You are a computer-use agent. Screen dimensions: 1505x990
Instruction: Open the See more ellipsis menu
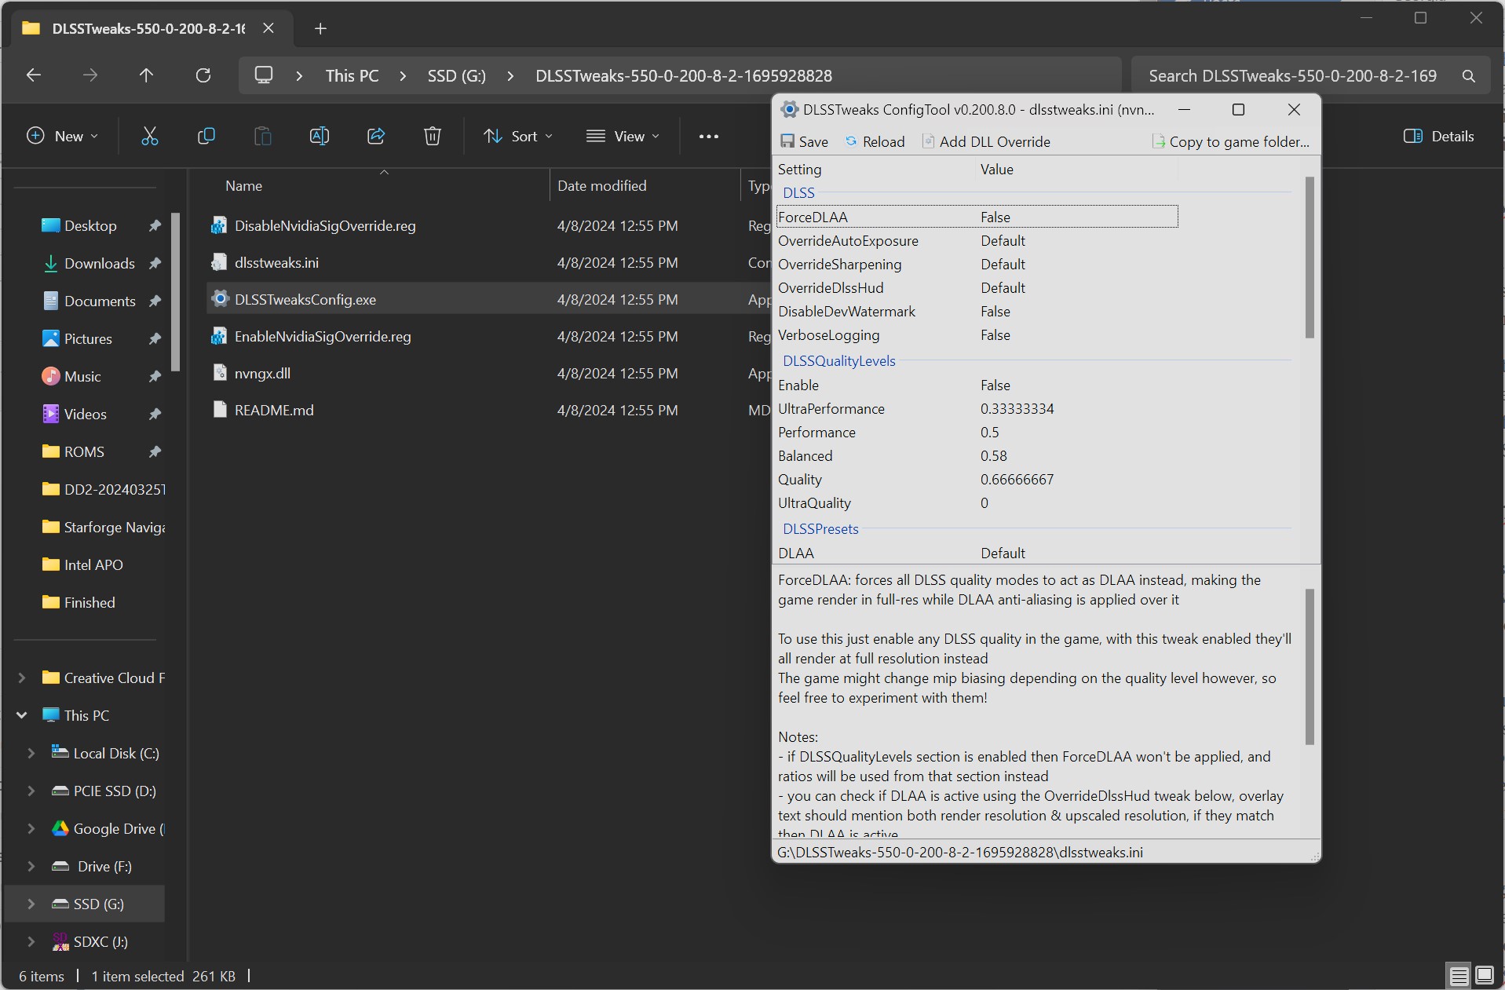(x=708, y=137)
